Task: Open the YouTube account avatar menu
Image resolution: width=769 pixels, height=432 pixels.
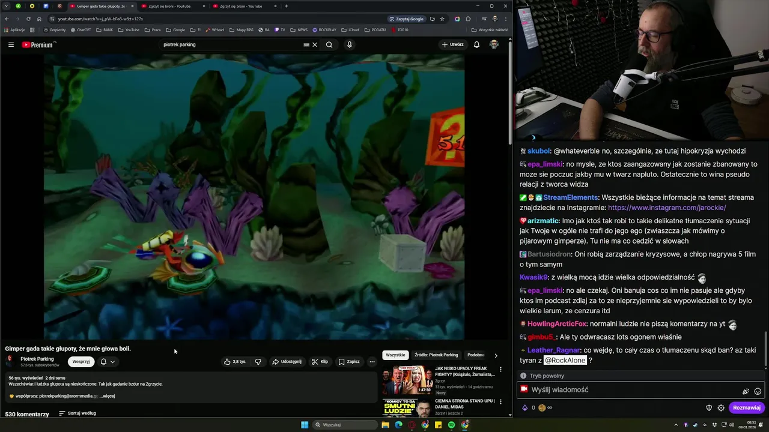Action: pos(494,44)
